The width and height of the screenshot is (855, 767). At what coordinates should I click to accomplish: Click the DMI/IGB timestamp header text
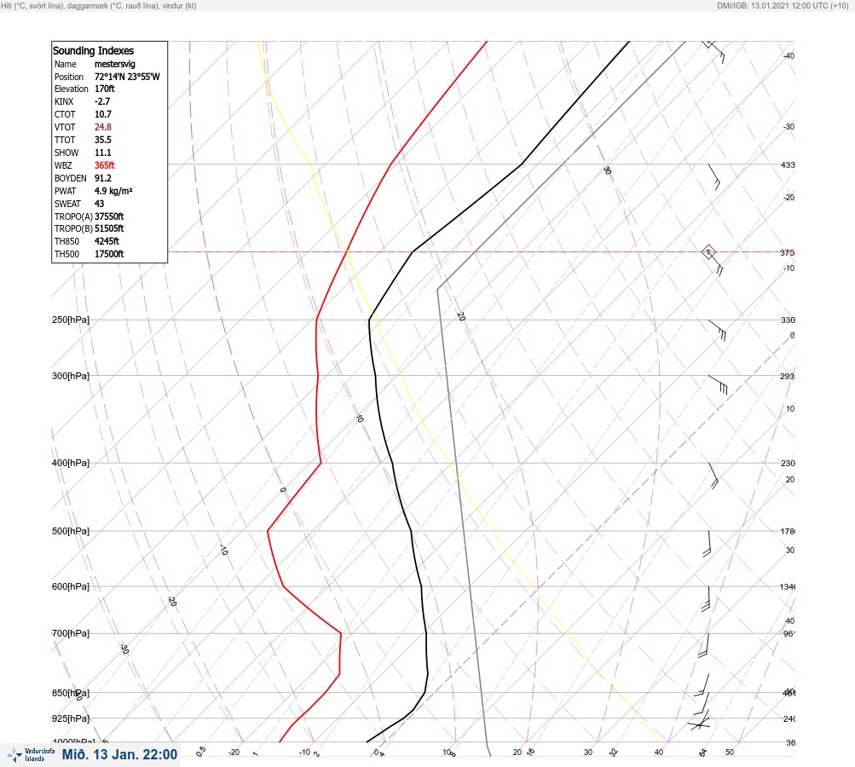783,5
